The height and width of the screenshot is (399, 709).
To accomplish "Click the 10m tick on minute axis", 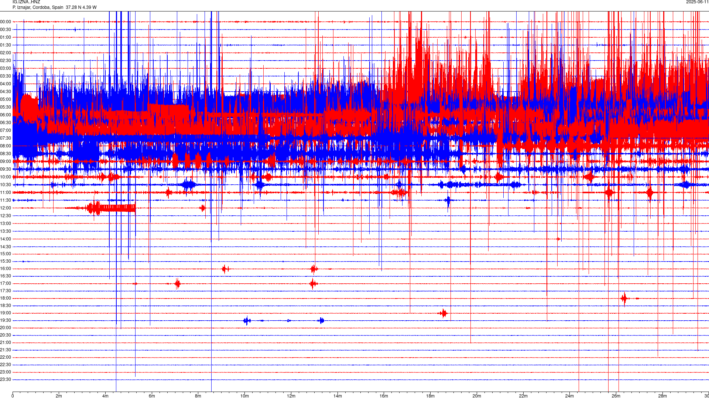I will [244, 396].
